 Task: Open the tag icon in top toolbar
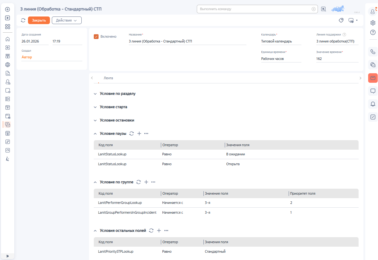pyautogui.click(x=341, y=20)
